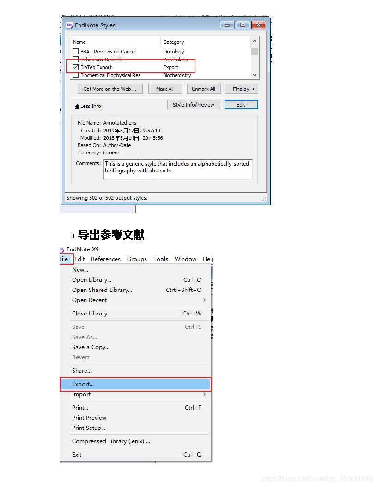Image resolution: width=377 pixels, height=487 pixels.
Task: Click the styles list scroll down arrow
Action: pyautogui.click(x=255, y=75)
